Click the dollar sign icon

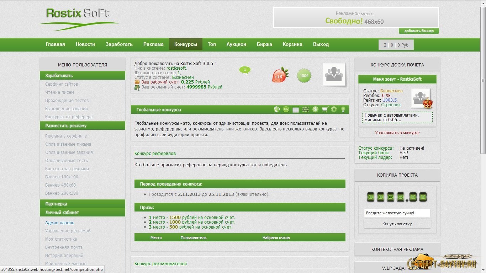[315, 109]
